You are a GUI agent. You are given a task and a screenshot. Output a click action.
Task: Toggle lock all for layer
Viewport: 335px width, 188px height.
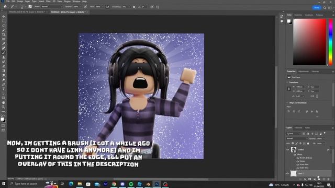308,144
